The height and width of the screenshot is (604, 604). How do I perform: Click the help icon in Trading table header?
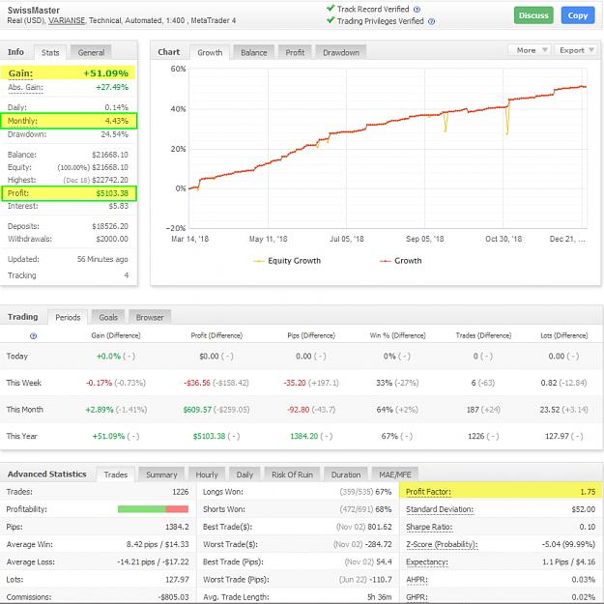point(33,336)
